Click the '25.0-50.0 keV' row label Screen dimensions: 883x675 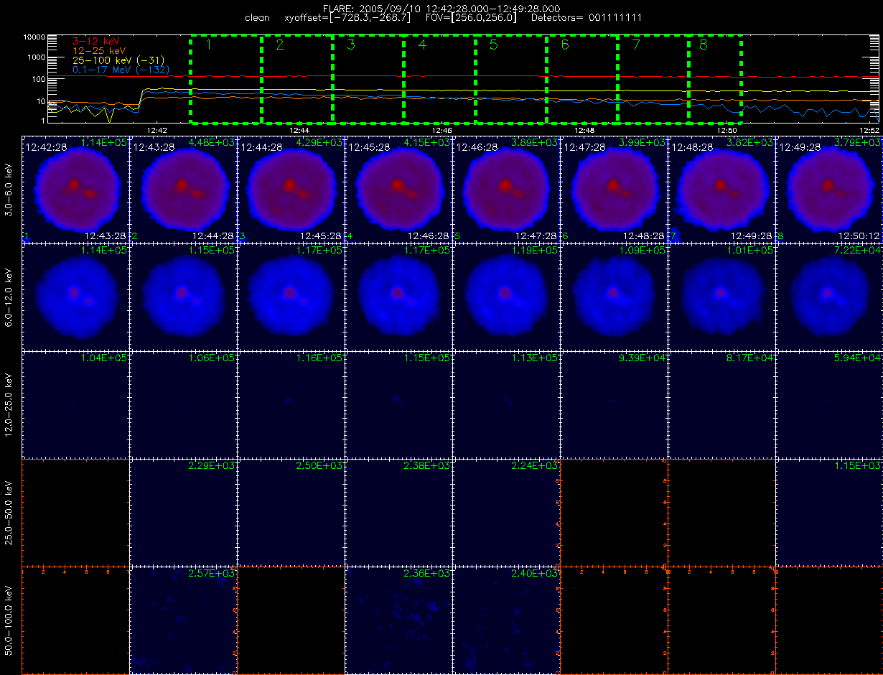pos(8,513)
